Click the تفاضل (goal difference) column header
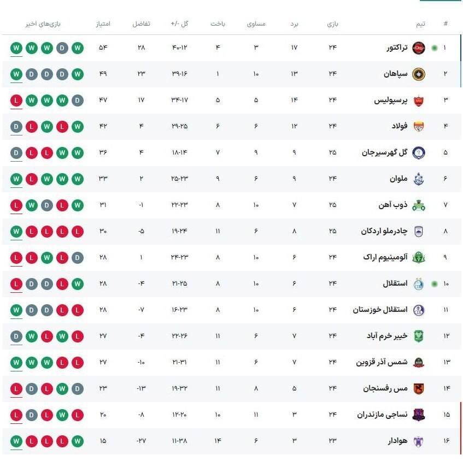The width and height of the screenshot is (463, 467). [x=141, y=24]
